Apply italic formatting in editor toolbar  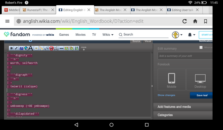coord(16,48)
